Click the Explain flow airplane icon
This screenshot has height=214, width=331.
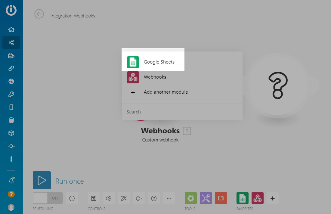[139, 198]
